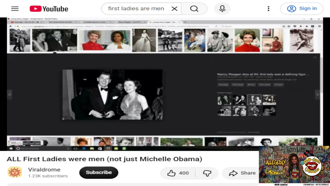Visit the Viraldrome channel name link
This screenshot has width=330, height=186.
pos(44,170)
